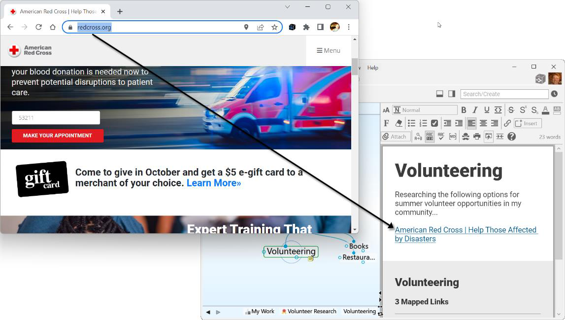Open the help question mark icon
The height and width of the screenshot is (320, 565).
(511, 137)
